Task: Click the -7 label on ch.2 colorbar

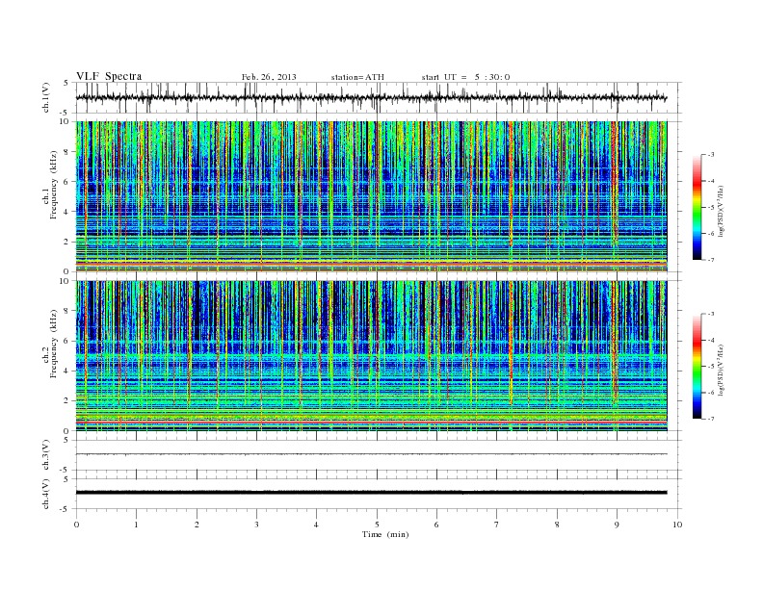Action: [x=711, y=419]
